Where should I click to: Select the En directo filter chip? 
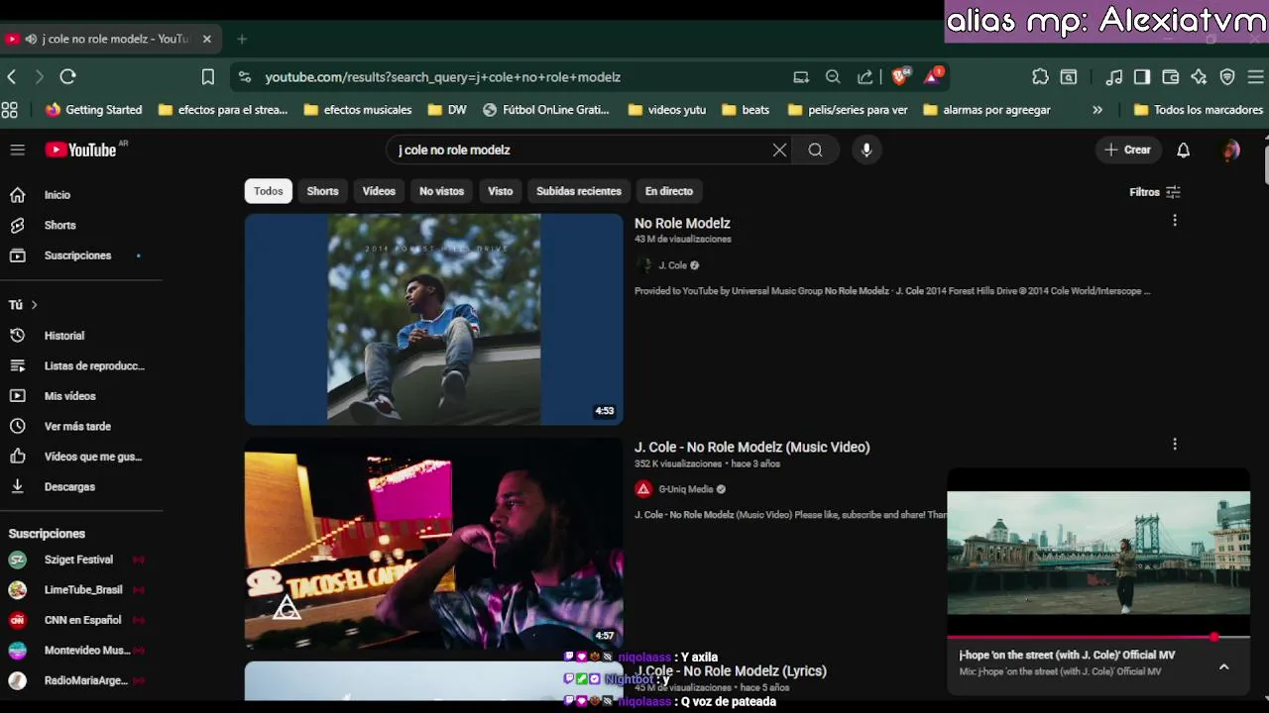click(x=669, y=191)
